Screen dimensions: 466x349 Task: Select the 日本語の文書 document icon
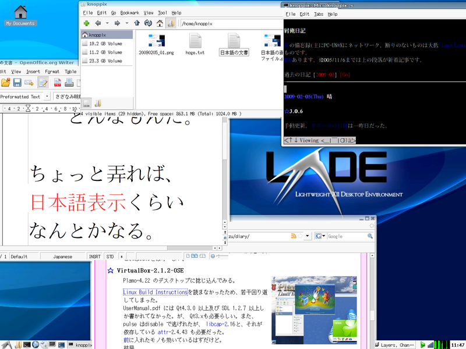coord(234,41)
